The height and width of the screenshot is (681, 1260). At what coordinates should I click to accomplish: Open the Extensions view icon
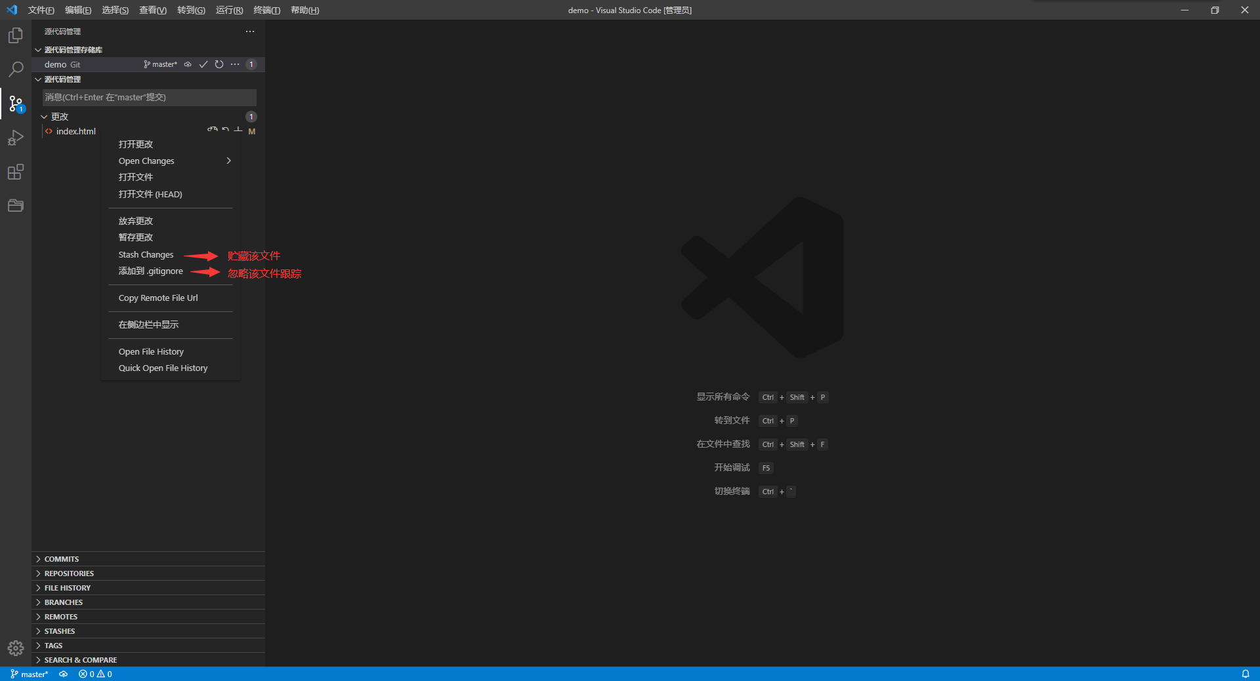click(x=16, y=172)
